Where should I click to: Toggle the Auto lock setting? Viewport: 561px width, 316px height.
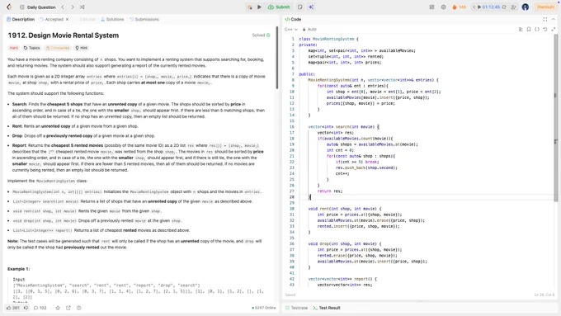(x=309, y=30)
